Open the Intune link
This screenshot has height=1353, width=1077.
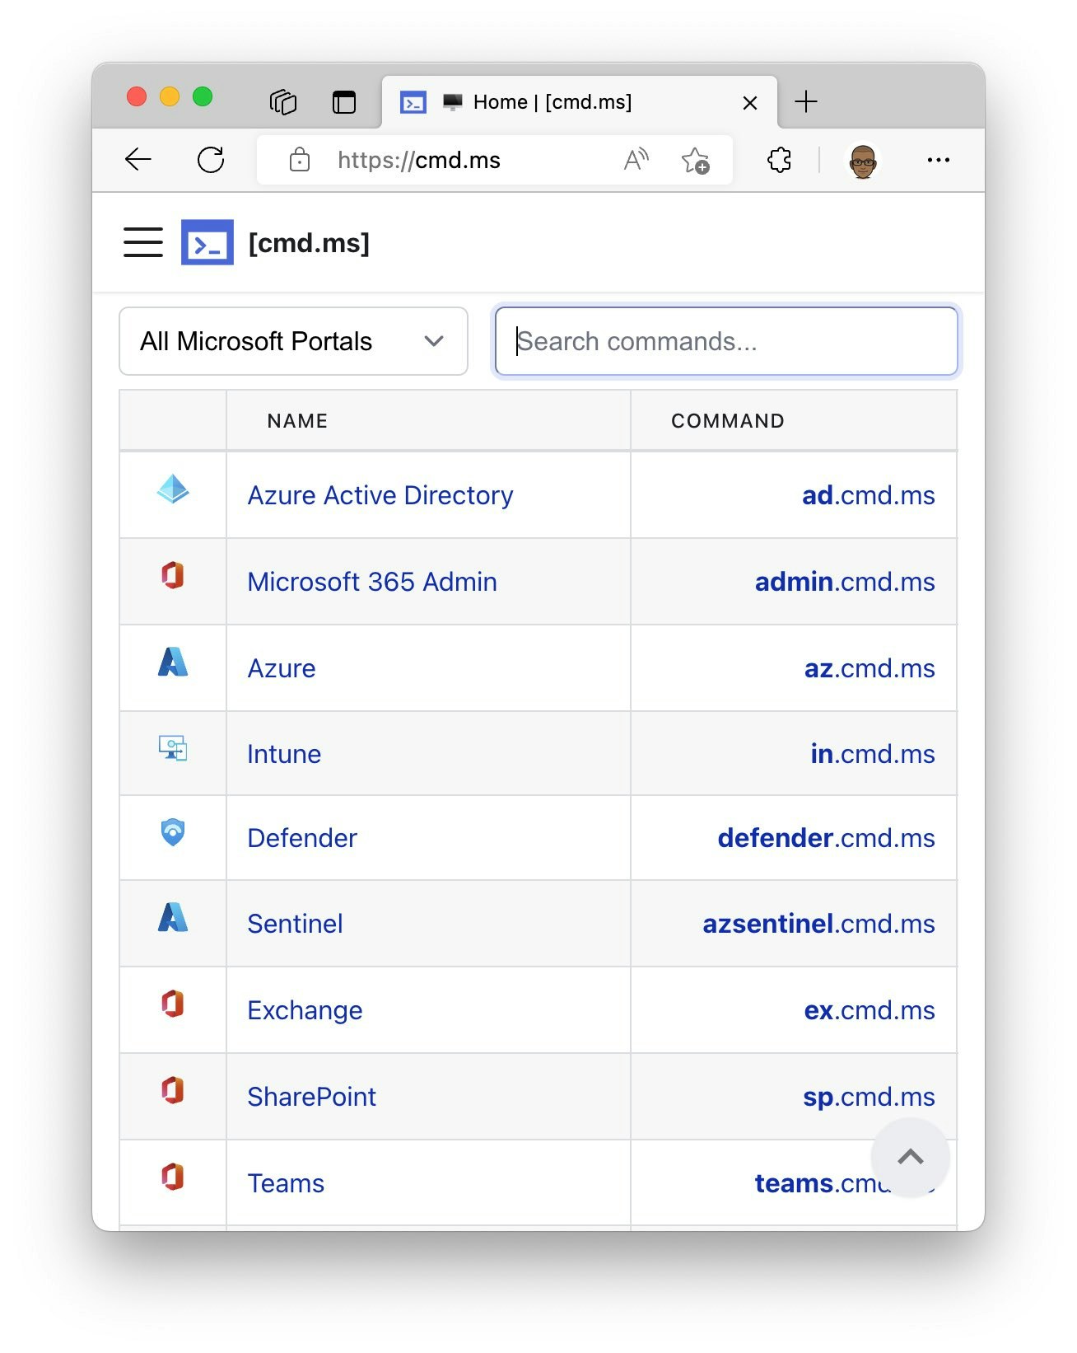pos(284,754)
